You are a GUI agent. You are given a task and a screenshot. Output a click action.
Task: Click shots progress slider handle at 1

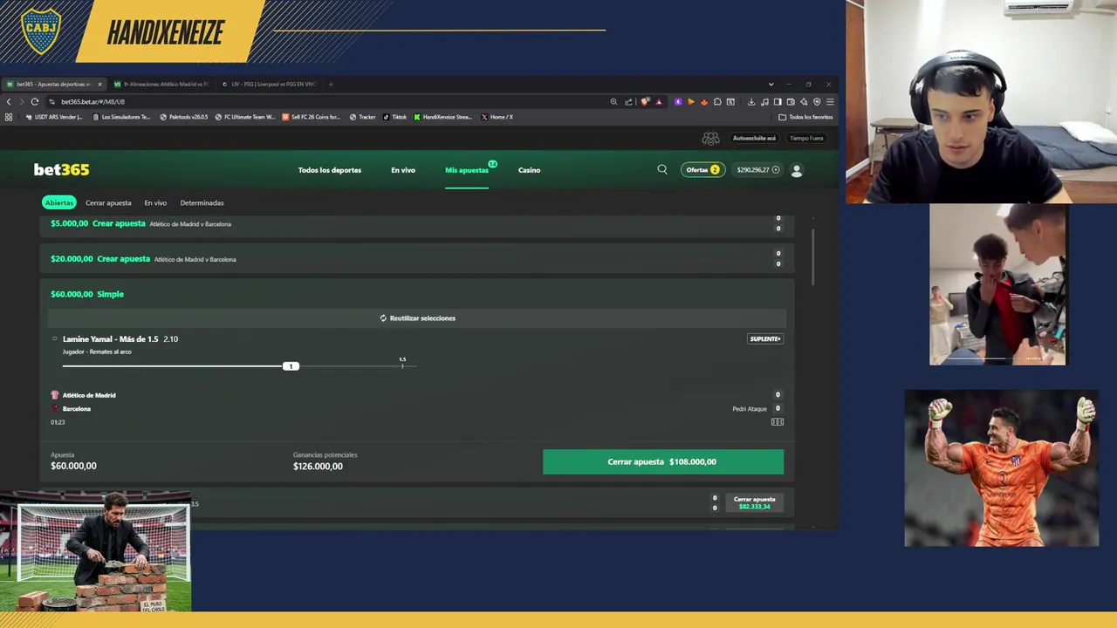(291, 366)
